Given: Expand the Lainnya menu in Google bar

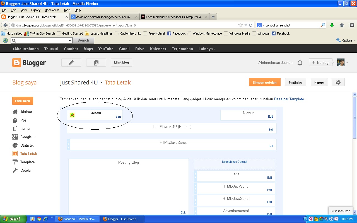Looking at the screenshot, I should pyautogui.click(x=207, y=49).
